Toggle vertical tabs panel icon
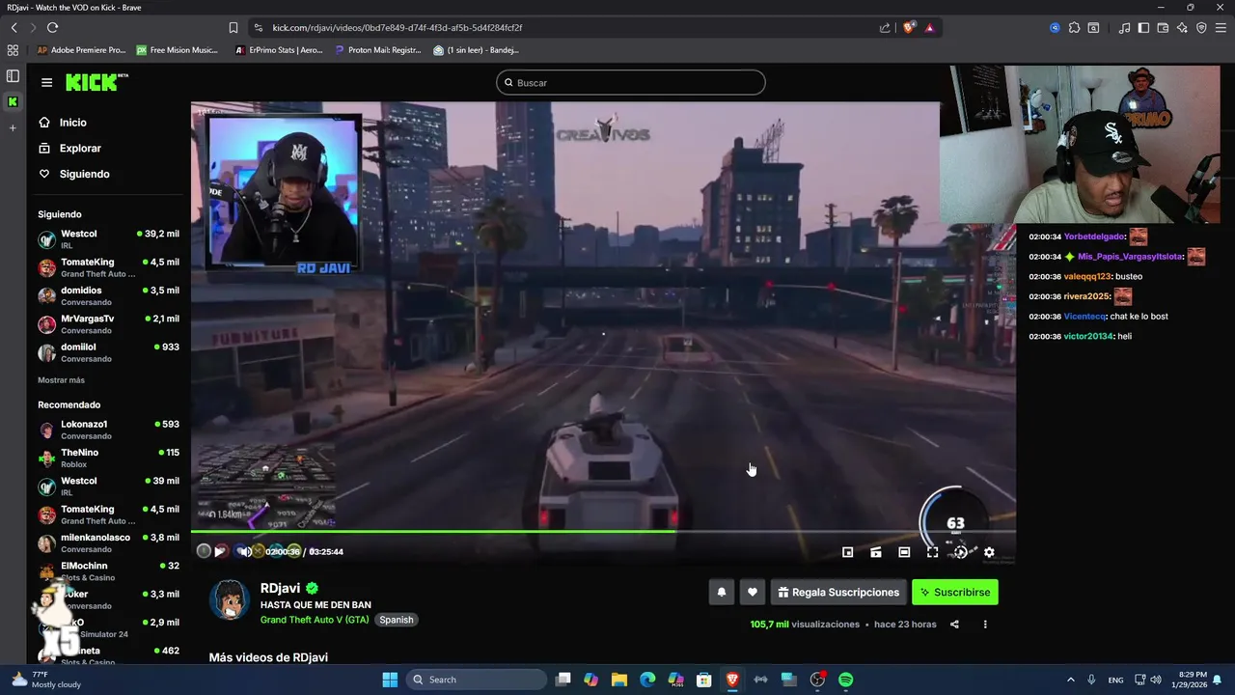The width and height of the screenshot is (1235, 695). 13,76
